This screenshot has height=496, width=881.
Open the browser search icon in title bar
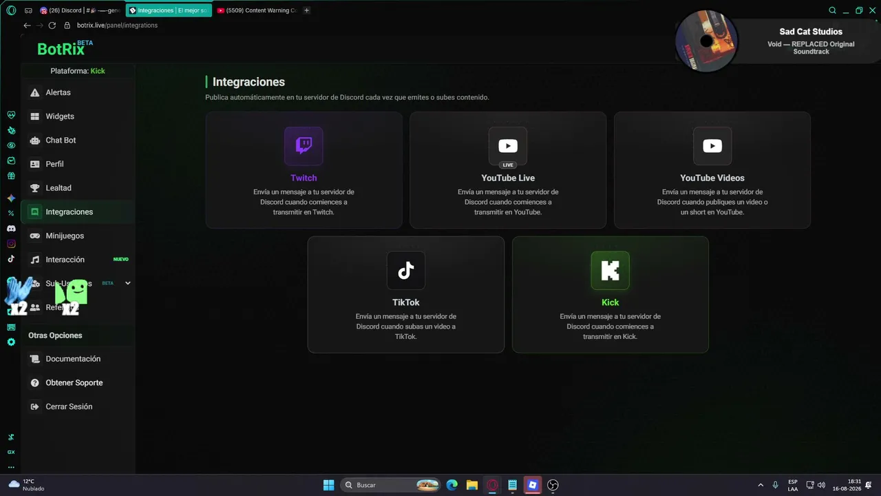(832, 10)
